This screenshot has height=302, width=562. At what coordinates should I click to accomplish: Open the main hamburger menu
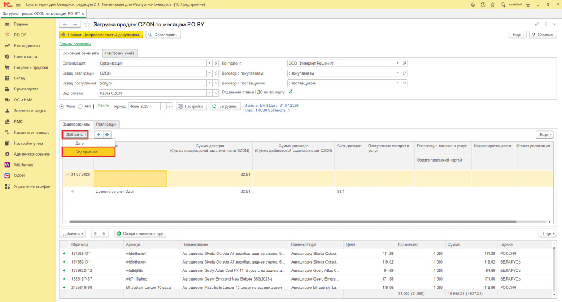click(x=18, y=4)
